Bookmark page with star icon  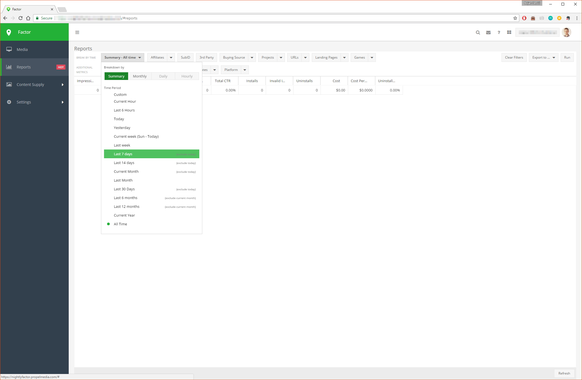515,18
